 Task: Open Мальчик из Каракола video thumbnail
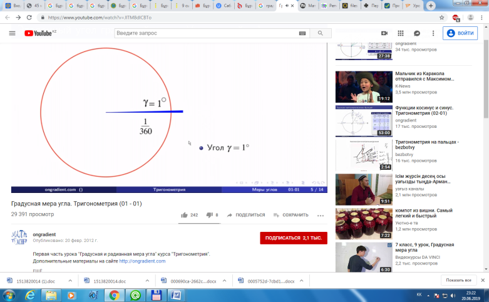tap(364, 86)
